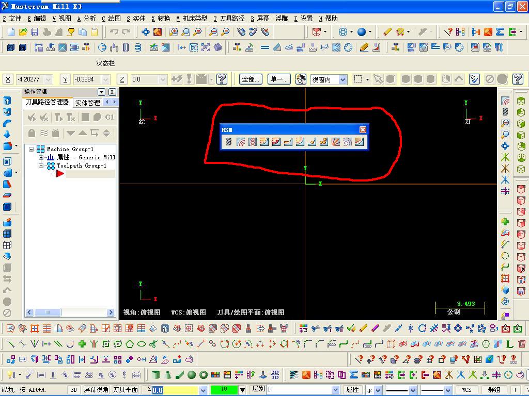Toggle the Z coordinate lock button
The width and height of the screenshot is (529, 396).
click(122, 79)
